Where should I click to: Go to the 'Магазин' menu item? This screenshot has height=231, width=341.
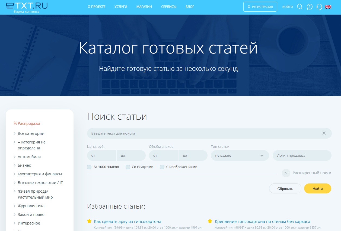(144, 7)
